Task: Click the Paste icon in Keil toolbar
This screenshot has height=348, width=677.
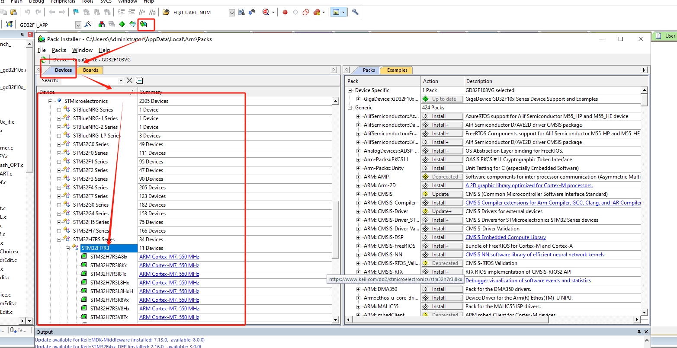Action: point(14,12)
